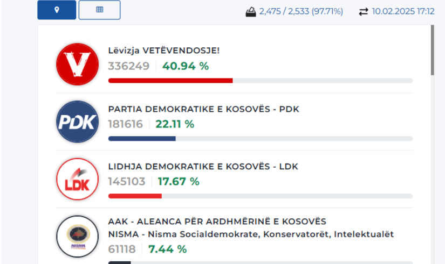Click the AAK-NISMA coalition logo
The height and width of the screenshot is (264, 445).
point(78,237)
